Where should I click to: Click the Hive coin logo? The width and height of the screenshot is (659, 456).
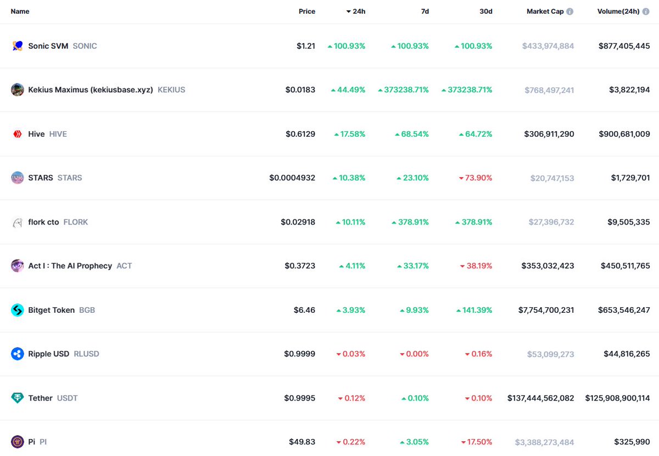pyautogui.click(x=18, y=134)
